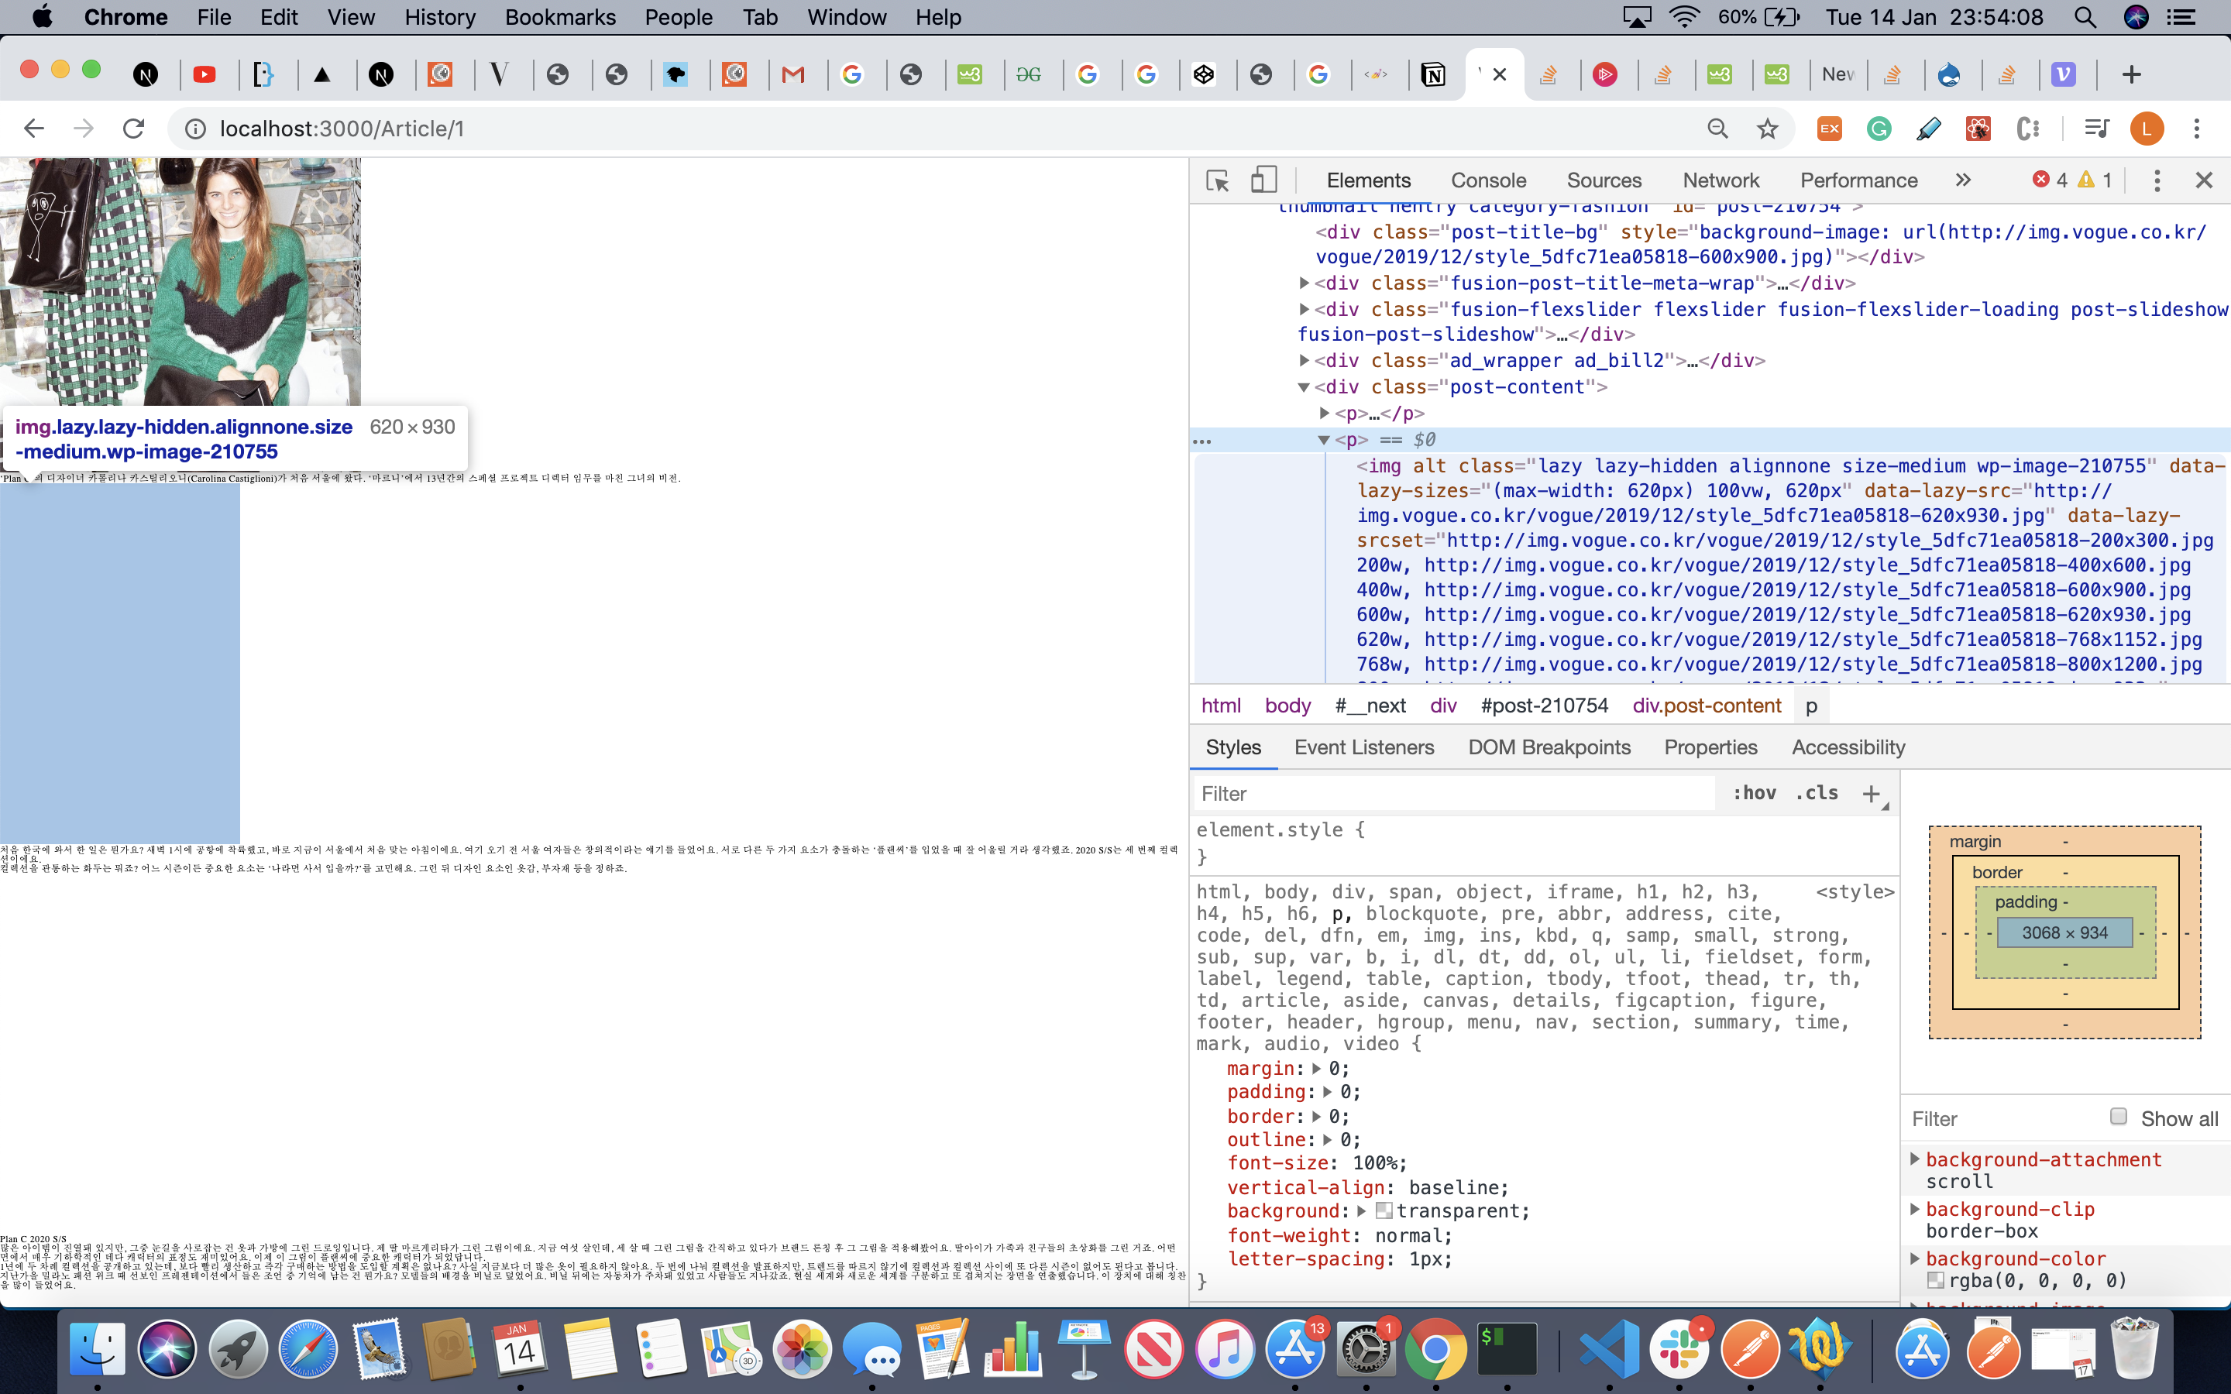Click the red error count indicator

coord(2051,180)
